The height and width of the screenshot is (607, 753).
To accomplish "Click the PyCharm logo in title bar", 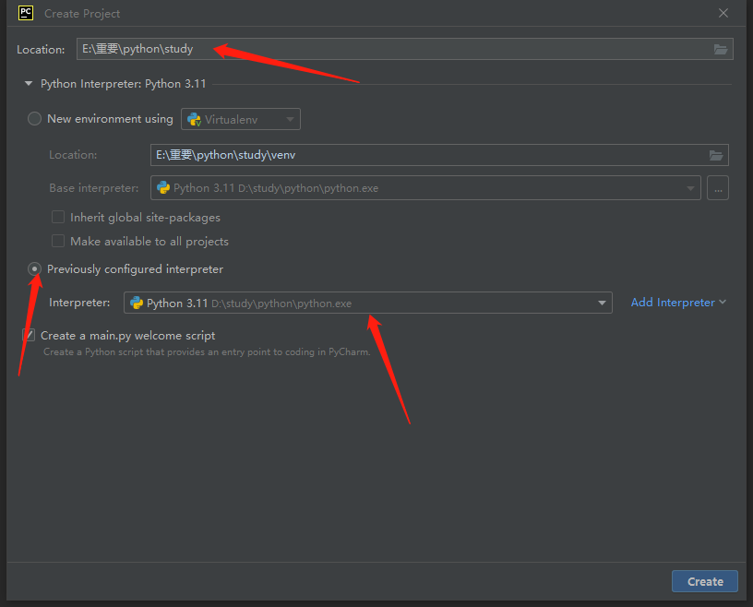I will pos(26,13).
